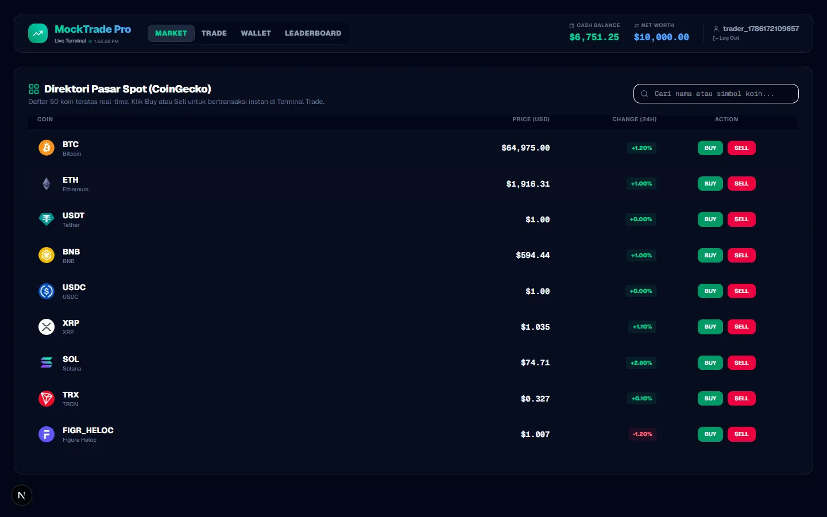Sell ETH from the market list
Image resolution: width=827 pixels, height=517 pixels.
[x=741, y=184]
